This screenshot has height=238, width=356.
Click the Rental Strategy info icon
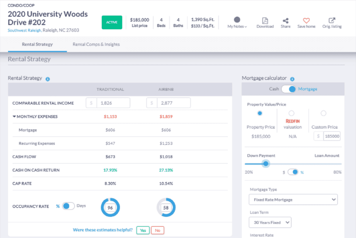pyautogui.click(x=47, y=79)
